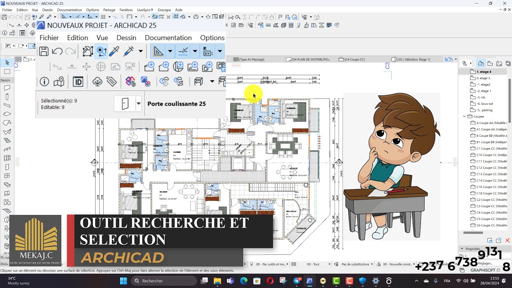Select the Slab tool in the toolbox
This screenshot has width=512, height=288.
click(7, 114)
